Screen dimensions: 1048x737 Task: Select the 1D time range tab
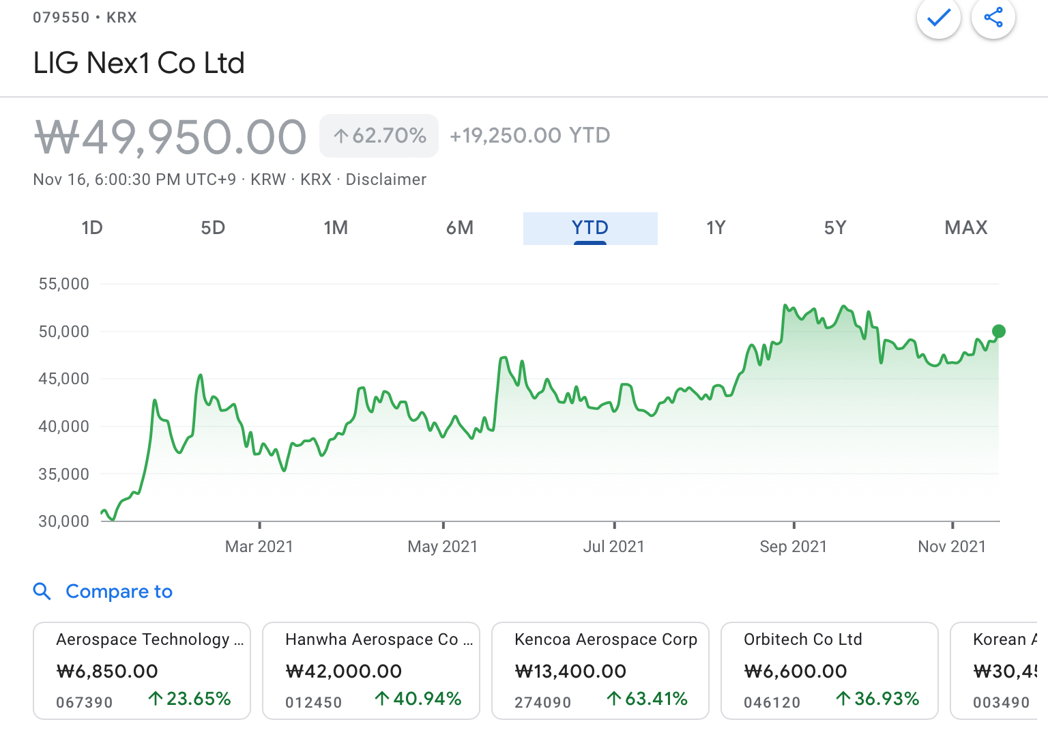[92, 228]
